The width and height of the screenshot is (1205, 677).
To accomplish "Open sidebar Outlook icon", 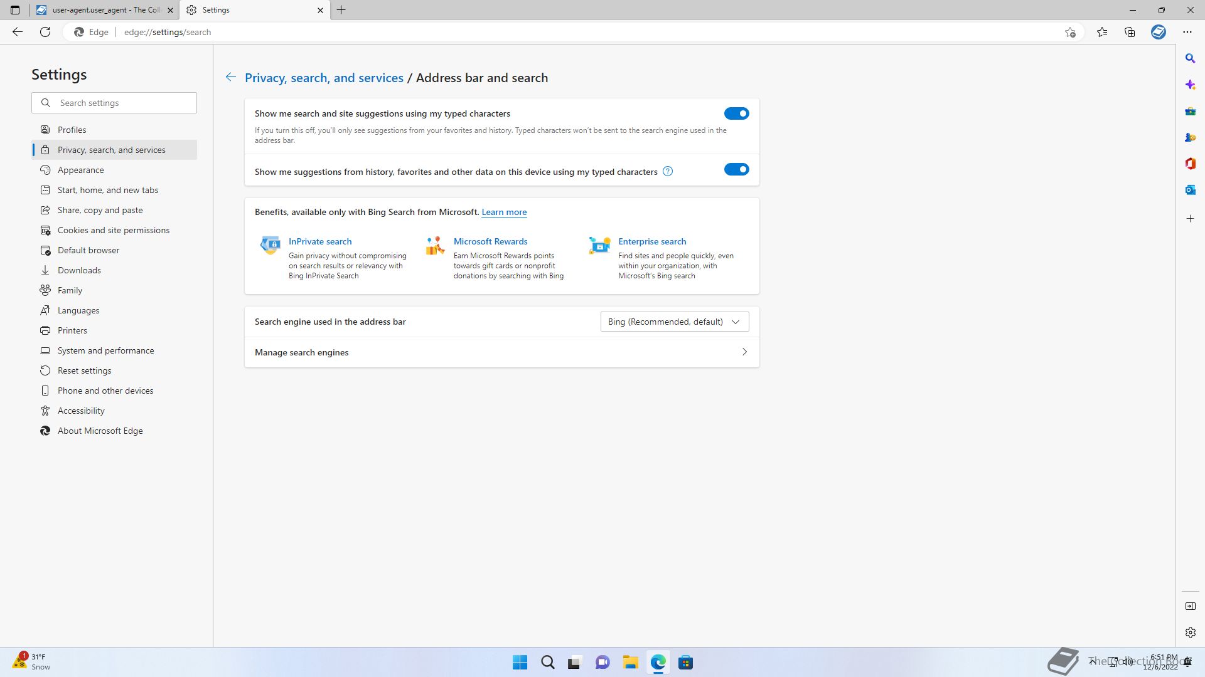I will pos(1190,190).
